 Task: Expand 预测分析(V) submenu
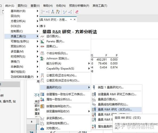(22, 46)
